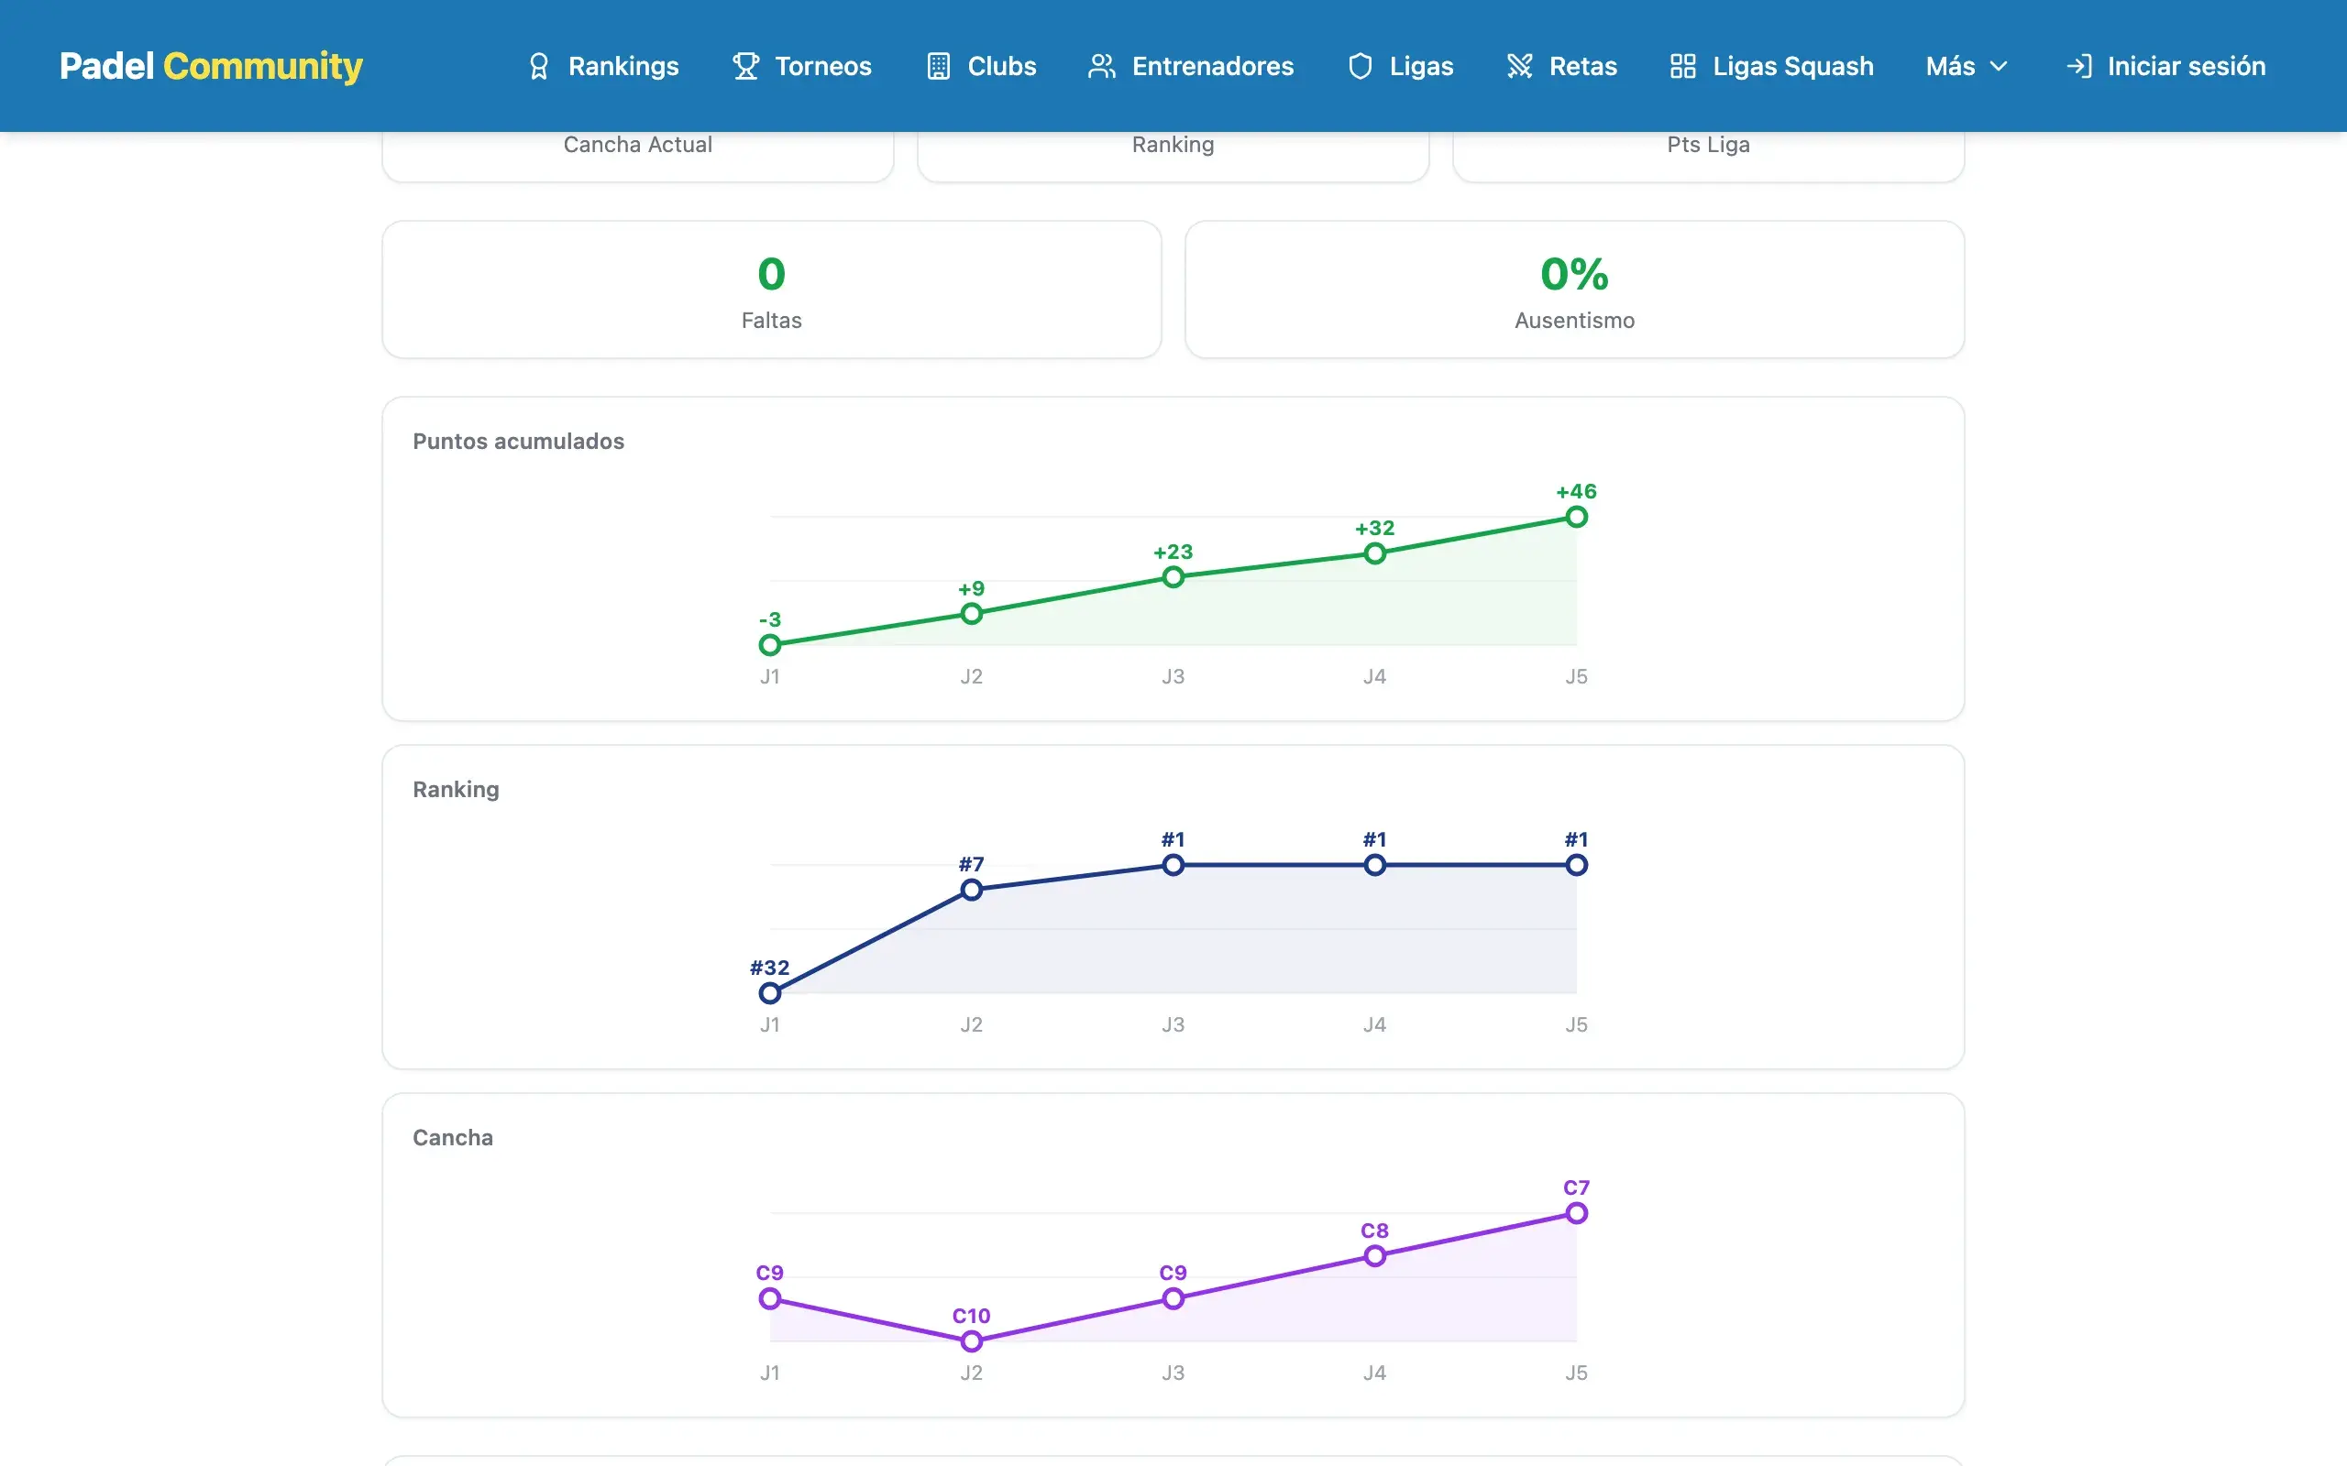Select the -3 point at J1
This screenshot has width=2347, height=1466.
pyautogui.click(x=770, y=645)
